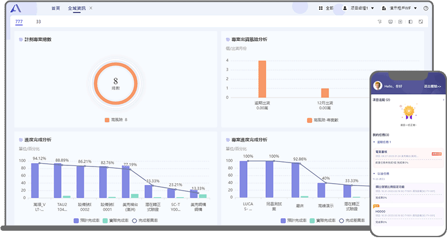
Task: Click the add widget plus icon
Action: [x=400, y=22]
